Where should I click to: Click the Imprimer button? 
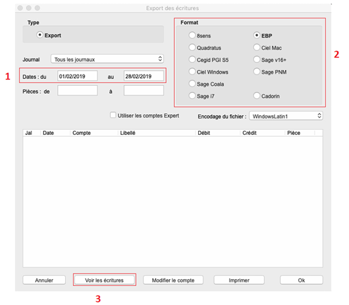[240, 280]
